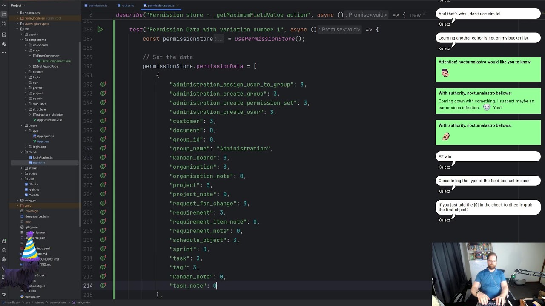Switch to the router.ts editor tab

click(x=126, y=6)
